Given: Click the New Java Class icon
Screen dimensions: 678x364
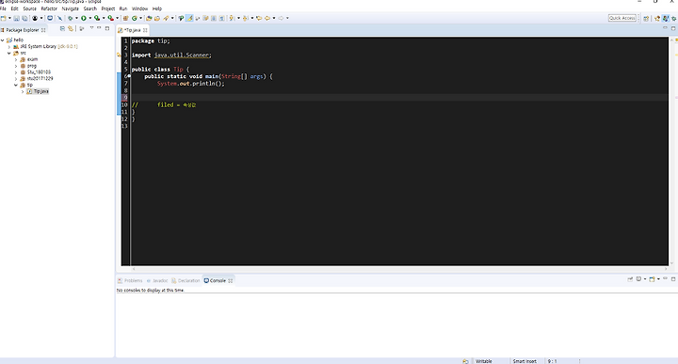Looking at the screenshot, I should [134, 18].
